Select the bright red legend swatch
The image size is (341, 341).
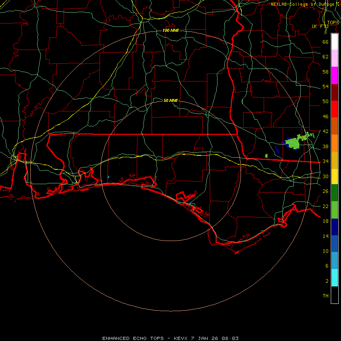[x=335, y=109]
